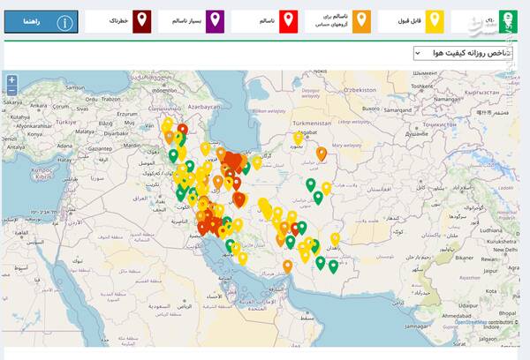Select the yellow marker near Bojnurd
Screen dimensions: 530x360
299,137
